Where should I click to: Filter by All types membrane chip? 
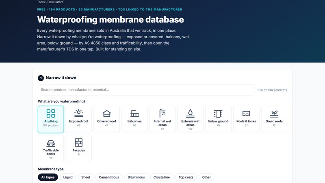[x=48, y=177]
